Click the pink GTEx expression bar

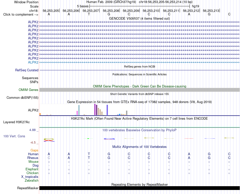click(x=77, y=113)
